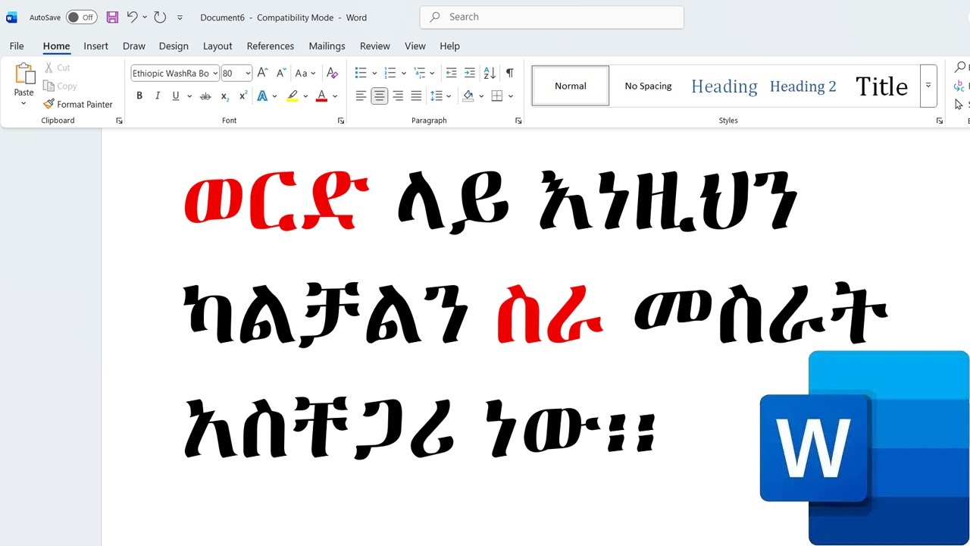The height and width of the screenshot is (546, 970).
Task: Click the Cut scissors command
Action: click(x=57, y=67)
